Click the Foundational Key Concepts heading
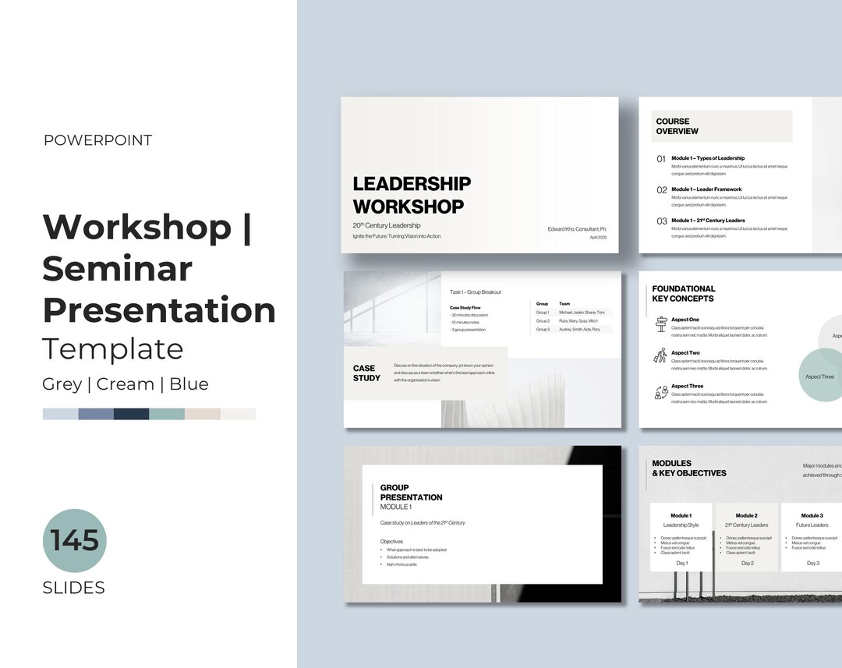The width and height of the screenshot is (842, 668). (x=685, y=294)
